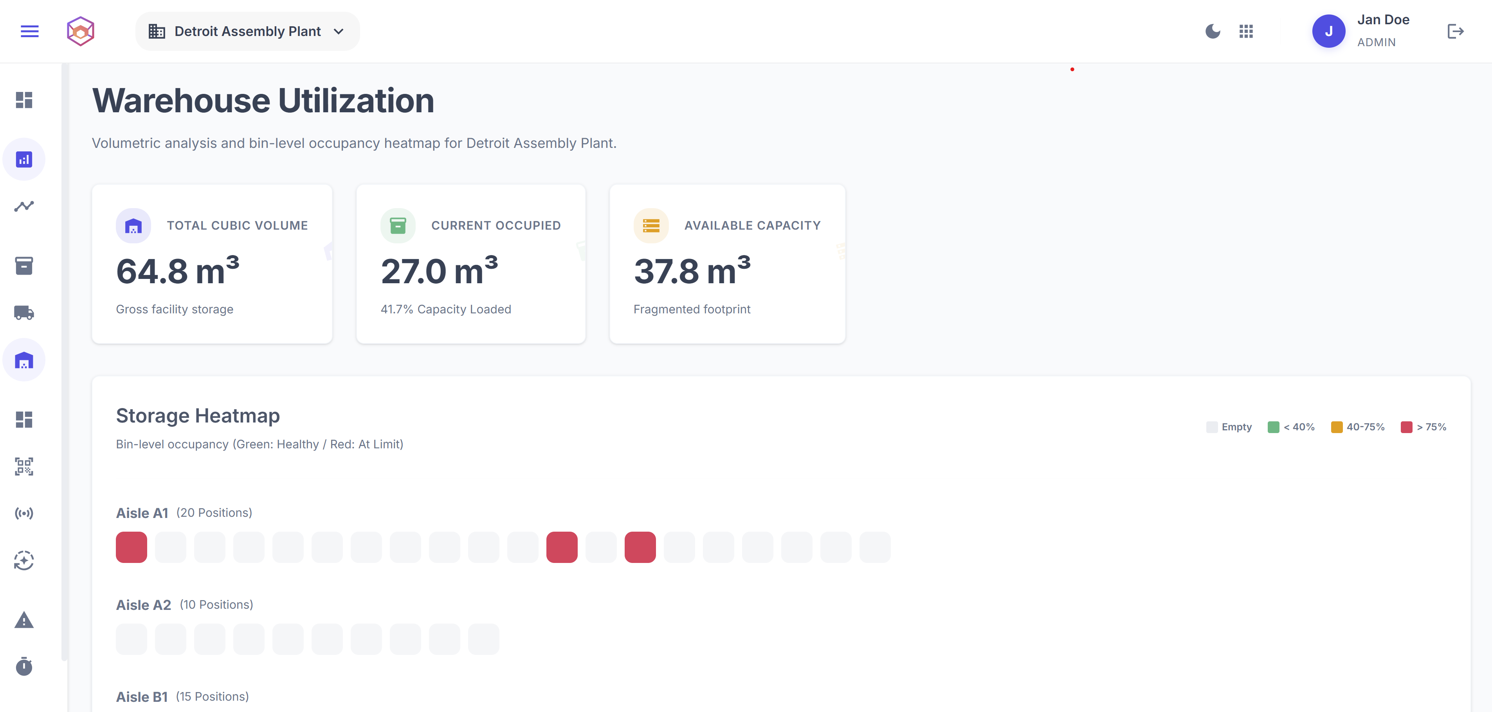Screen dimensions: 1492x712
Task: Expand the plant selector chevron
Action: tap(339, 31)
